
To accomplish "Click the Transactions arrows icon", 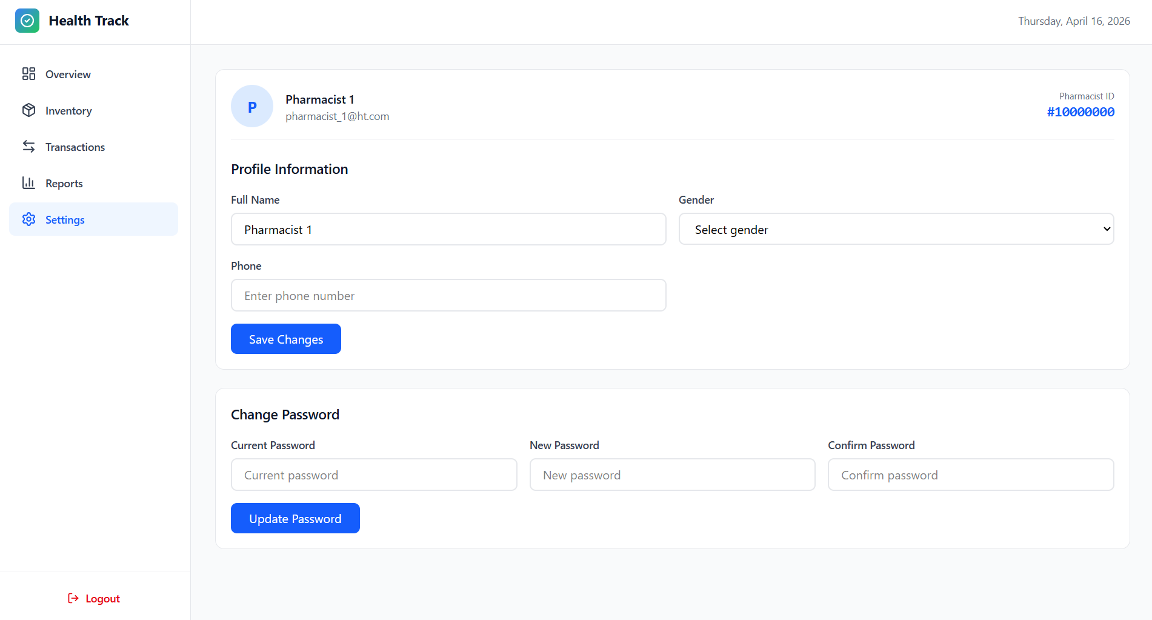I will coord(28,147).
